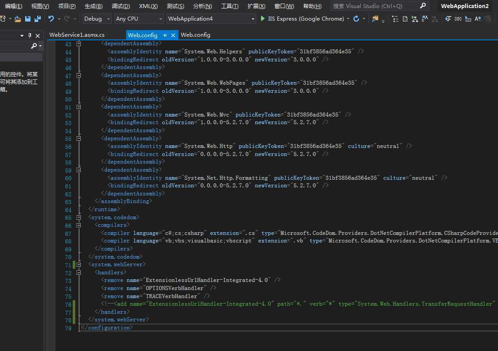Open the folder-with-magnifier toolbar icon
The width and height of the screenshot is (498, 351).
tap(375, 19)
